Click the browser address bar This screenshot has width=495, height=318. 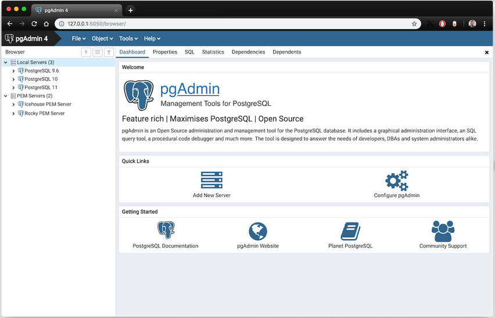[x=238, y=24]
